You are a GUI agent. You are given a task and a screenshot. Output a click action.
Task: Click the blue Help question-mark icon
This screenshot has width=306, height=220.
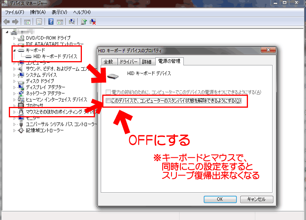tap(51, 22)
